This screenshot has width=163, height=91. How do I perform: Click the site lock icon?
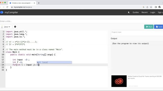pos(12,7)
